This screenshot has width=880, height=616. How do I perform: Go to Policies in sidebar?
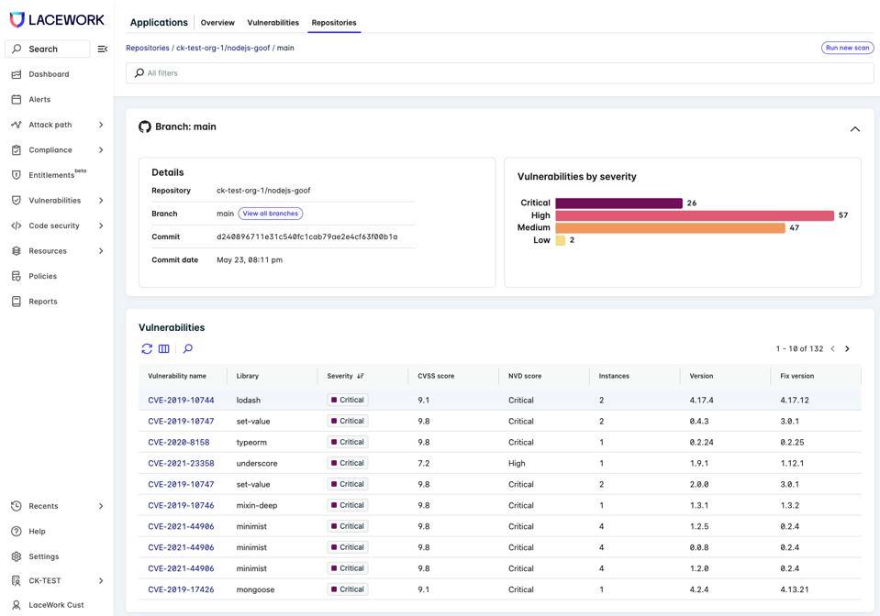(x=42, y=276)
